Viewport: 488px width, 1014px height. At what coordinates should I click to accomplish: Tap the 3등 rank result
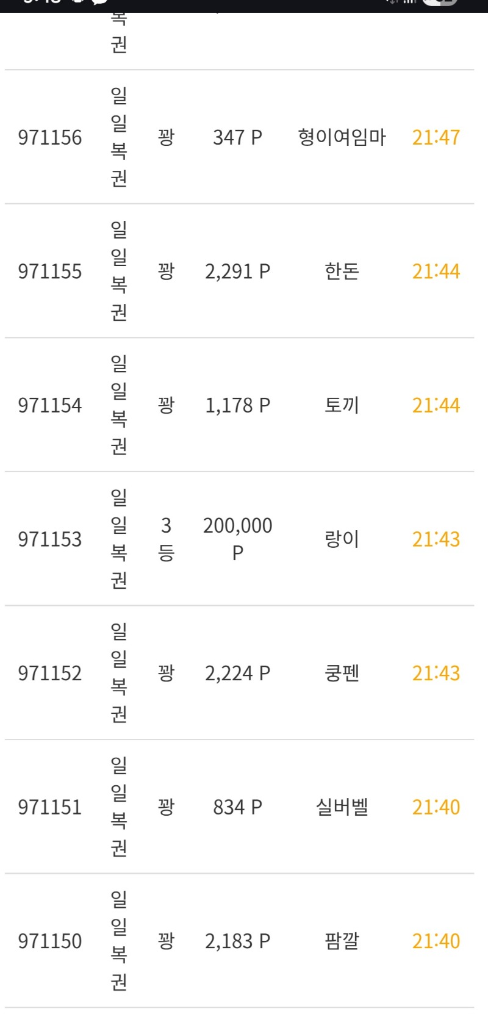[x=166, y=539]
